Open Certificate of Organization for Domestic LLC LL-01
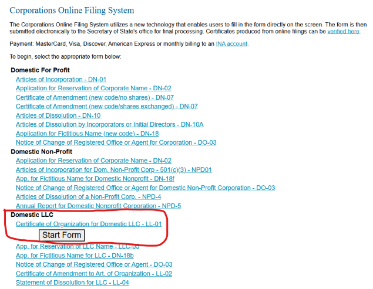The image size is (373, 289). (89, 224)
